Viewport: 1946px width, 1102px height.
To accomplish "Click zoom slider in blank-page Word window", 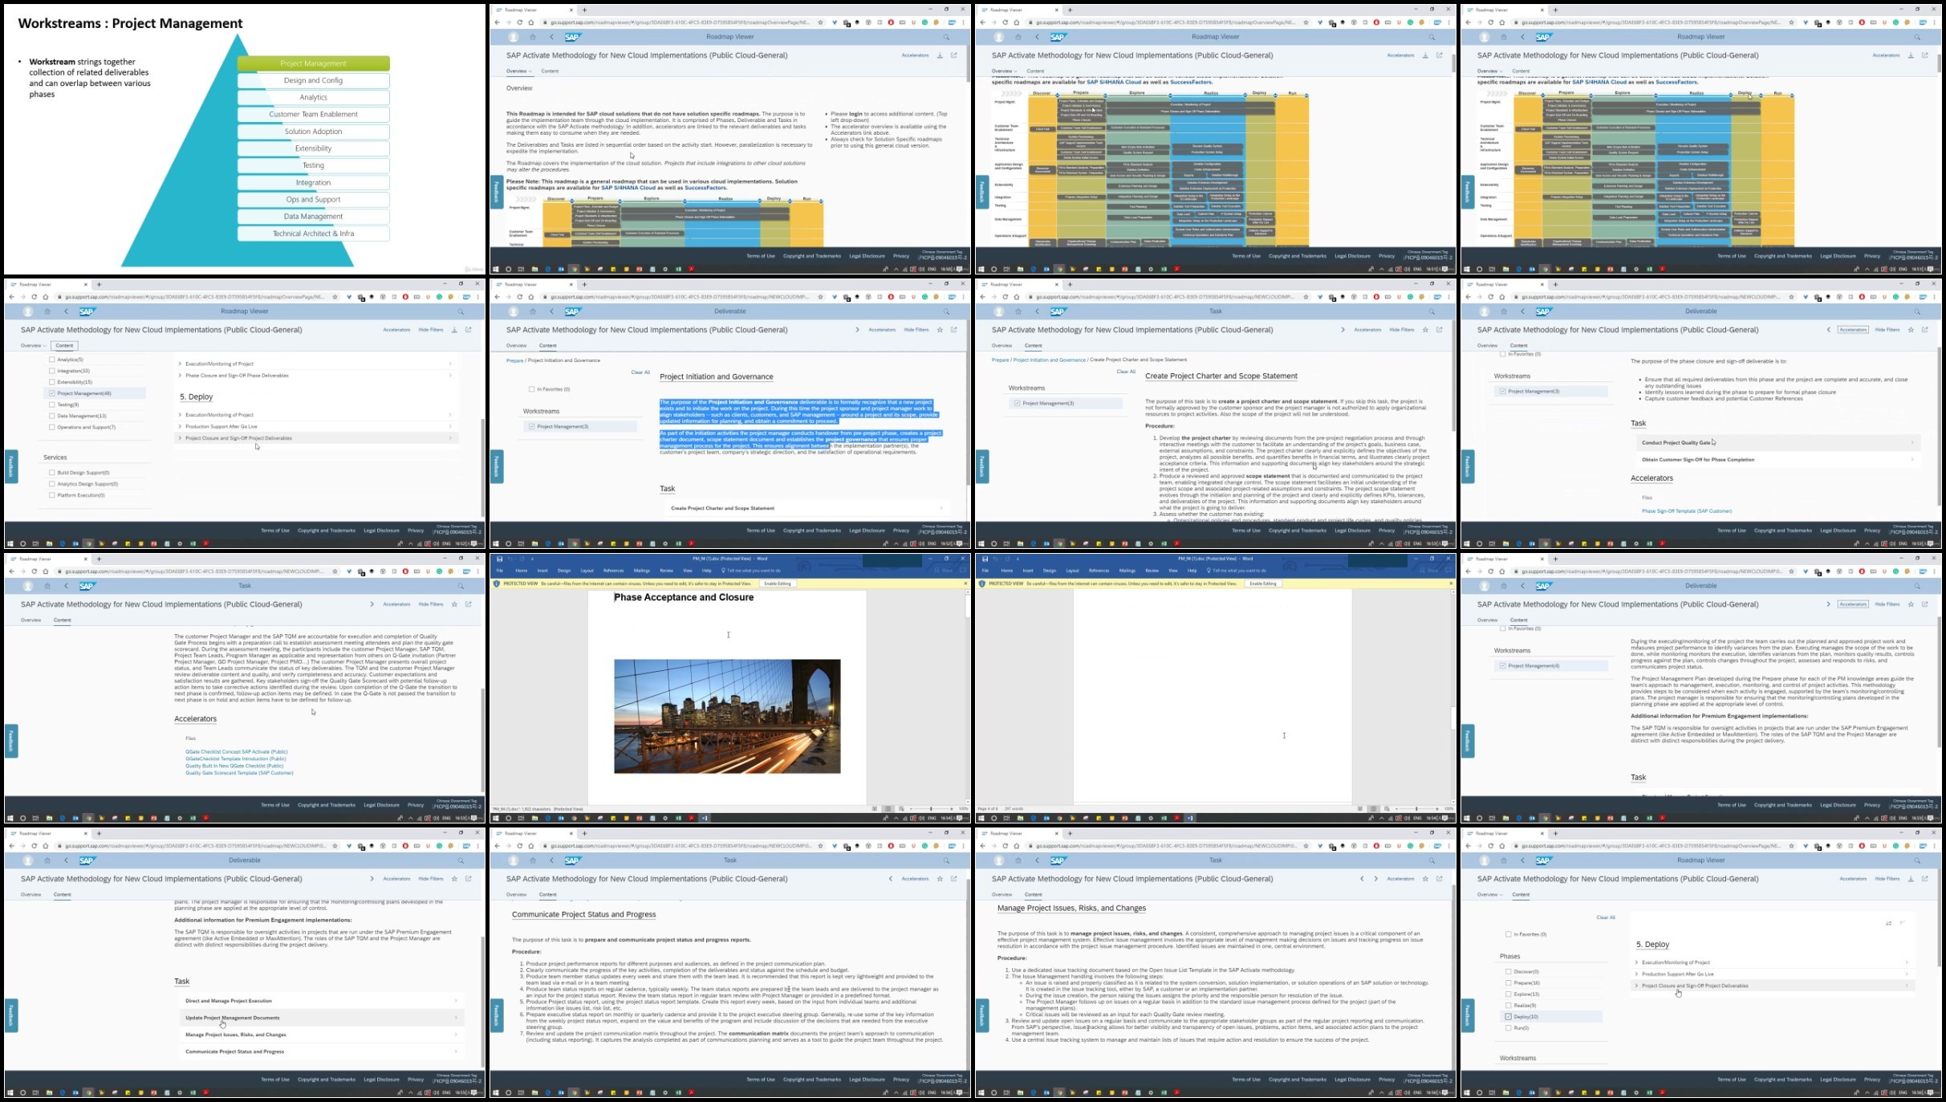I will coord(1416,809).
